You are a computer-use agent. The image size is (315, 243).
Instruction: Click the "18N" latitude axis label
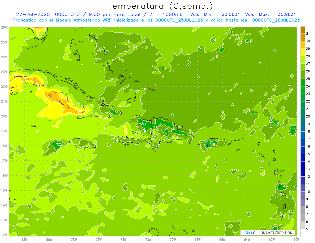pyautogui.click(x=4, y=146)
